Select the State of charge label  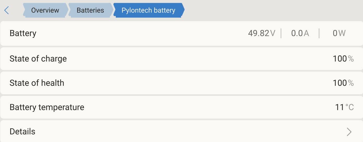(38, 59)
